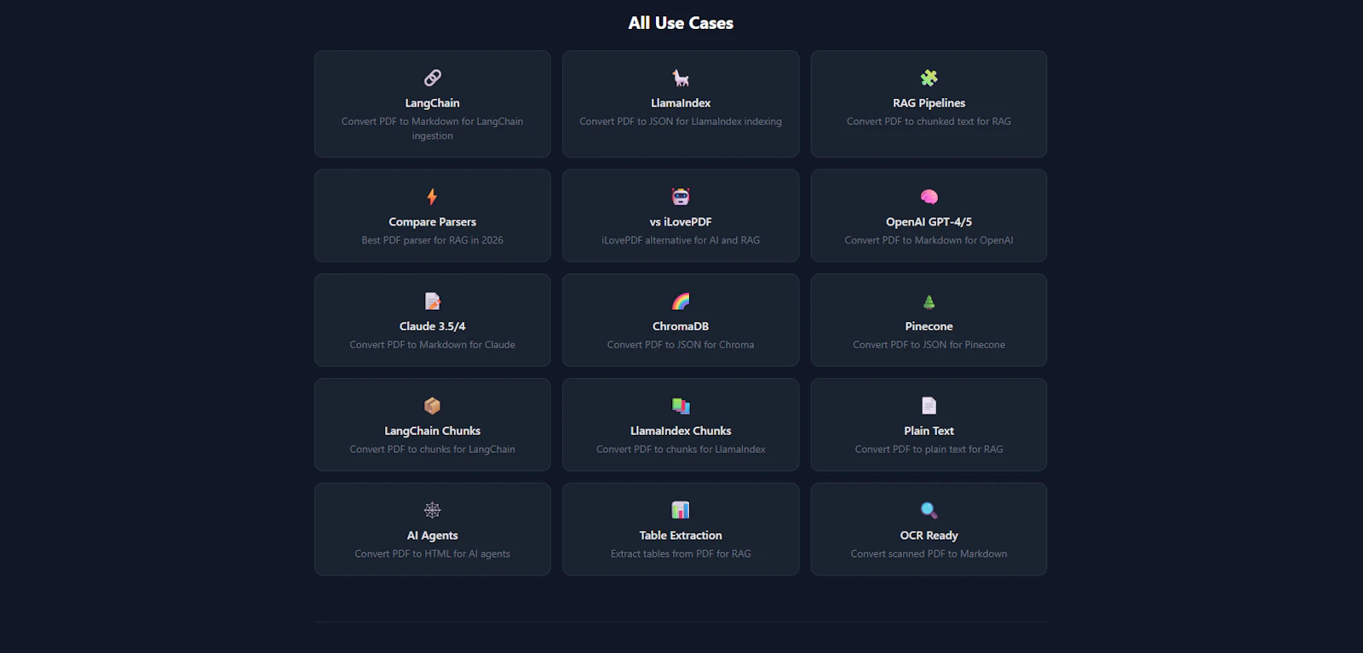Click the green puzzle piece icon
This screenshot has height=653, width=1363.
[929, 78]
